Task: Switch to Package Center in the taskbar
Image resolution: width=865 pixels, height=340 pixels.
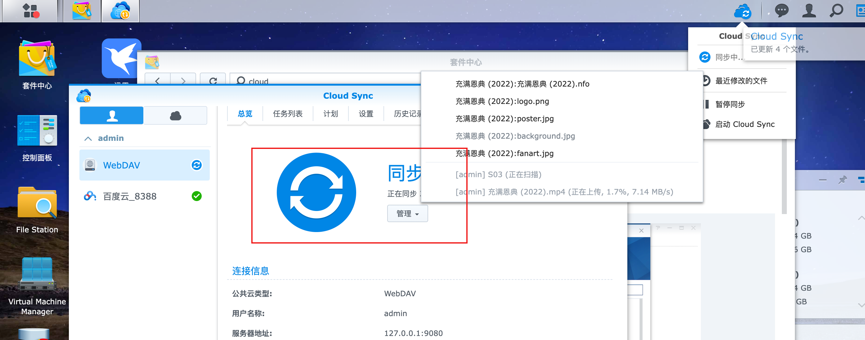Action: pyautogui.click(x=82, y=11)
